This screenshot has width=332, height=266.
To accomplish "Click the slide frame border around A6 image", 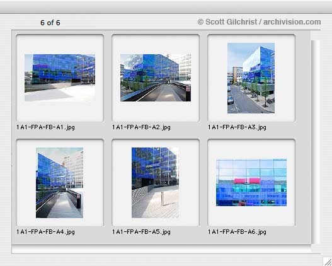I will point(251,183).
